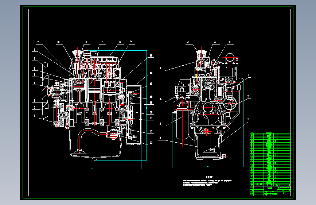Click part callout number 16
Image resolution: width=316 pixels, height=205 pixels.
[x=151, y=73]
